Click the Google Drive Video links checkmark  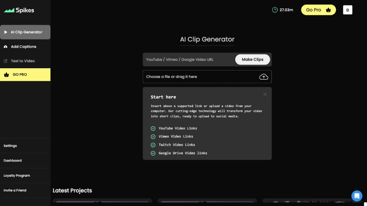153,153
